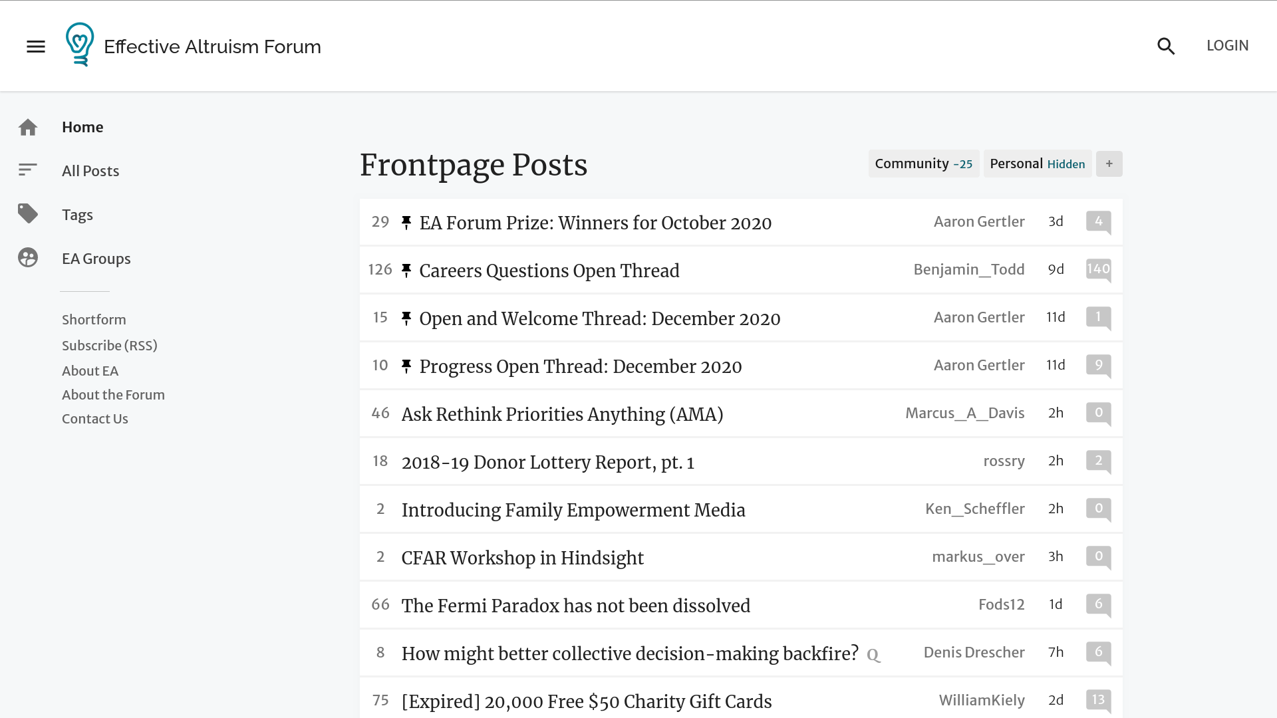Click the Home house icon
The image size is (1277, 718).
[28, 127]
